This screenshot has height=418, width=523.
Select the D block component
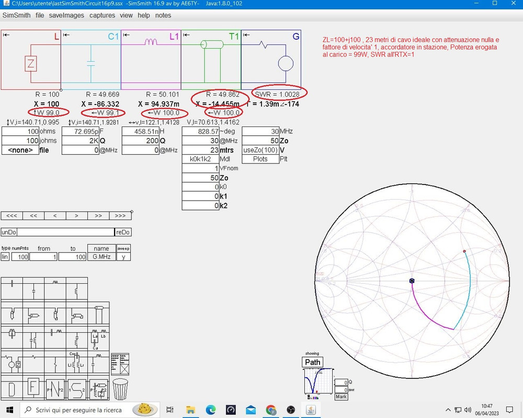pyautogui.click(x=12, y=389)
